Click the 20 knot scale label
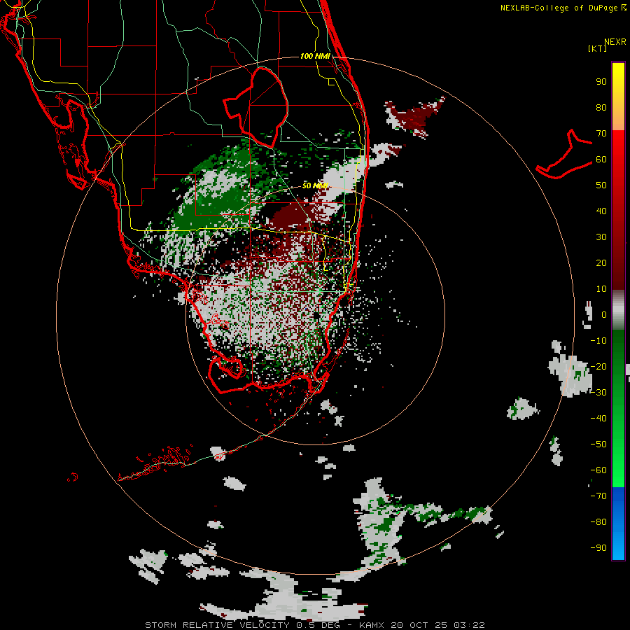This screenshot has width=630, height=630. pyautogui.click(x=601, y=262)
